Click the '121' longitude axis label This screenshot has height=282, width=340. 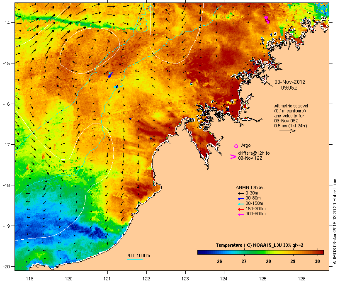(x=107, y=279)
